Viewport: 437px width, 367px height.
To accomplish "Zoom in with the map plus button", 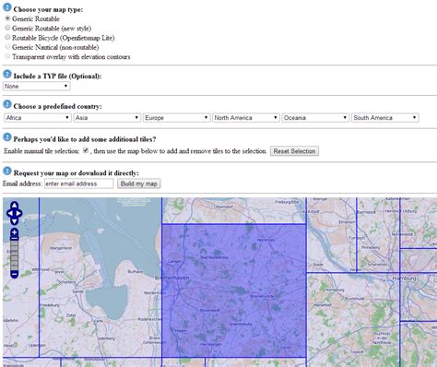I will click(x=15, y=232).
